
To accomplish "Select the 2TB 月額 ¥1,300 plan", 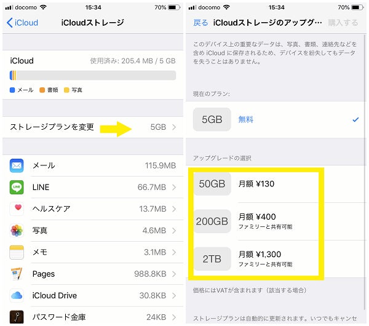I will click(276, 259).
